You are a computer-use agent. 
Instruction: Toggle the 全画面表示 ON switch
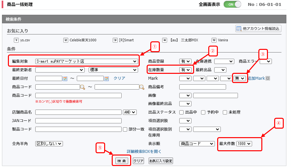tap(232, 5)
